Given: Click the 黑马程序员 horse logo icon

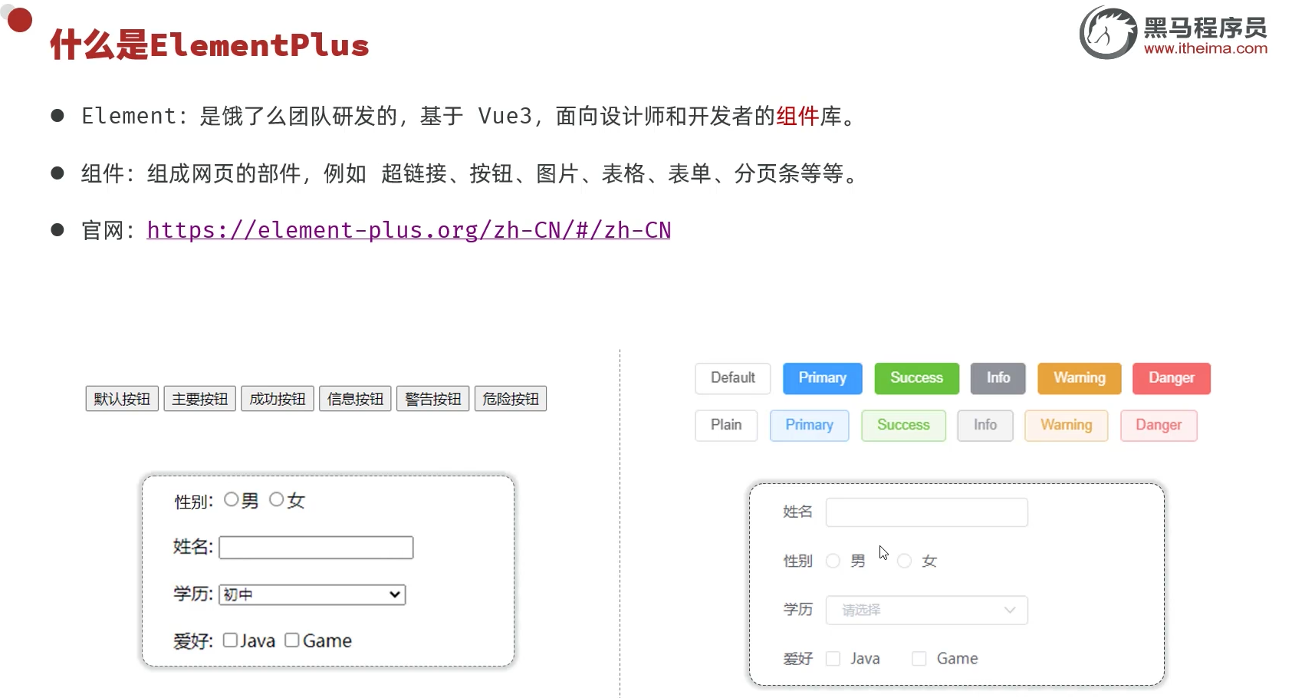Looking at the screenshot, I should point(1108,32).
